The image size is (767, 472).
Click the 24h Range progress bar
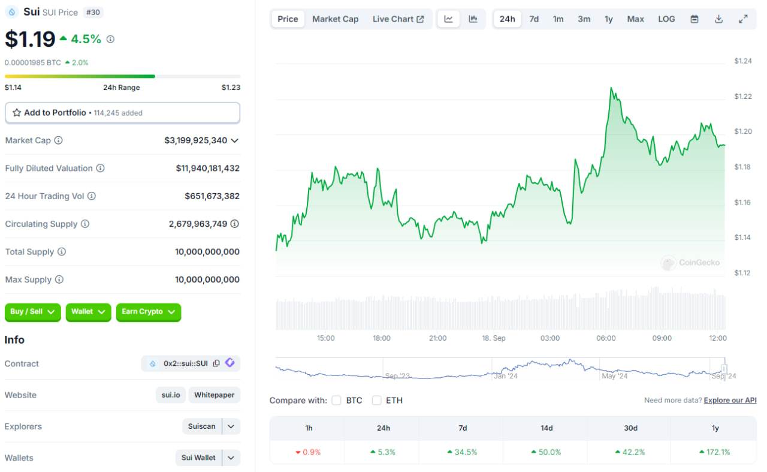pyautogui.click(x=122, y=76)
